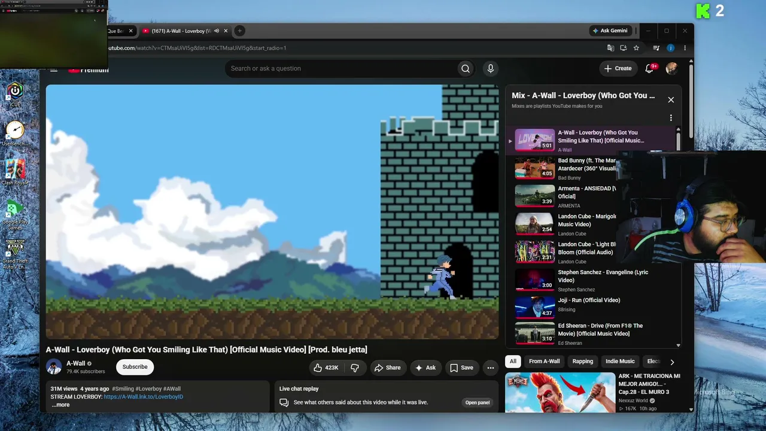Open the media controls icon in Chrome toolbar
The image size is (766, 431).
pyautogui.click(x=656, y=48)
